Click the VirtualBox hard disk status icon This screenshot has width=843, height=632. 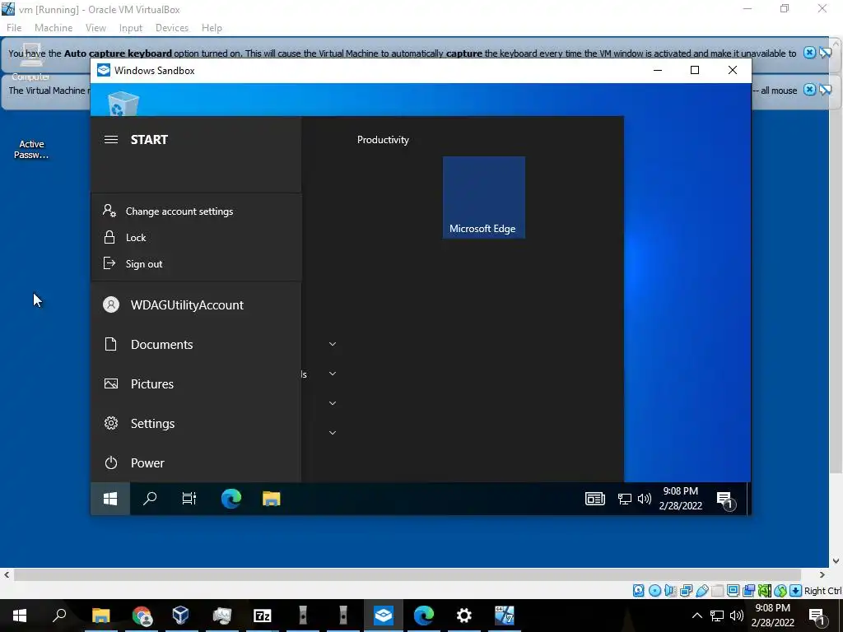638,591
